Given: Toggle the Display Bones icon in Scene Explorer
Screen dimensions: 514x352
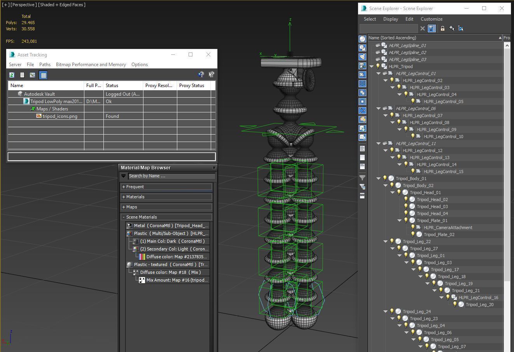Looking at the screenshot, I should [x=362, y=110].
